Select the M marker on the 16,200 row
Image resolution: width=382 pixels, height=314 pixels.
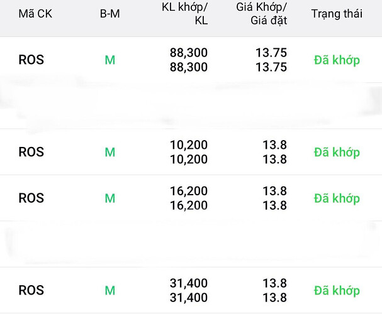click(x=110, y=198)
